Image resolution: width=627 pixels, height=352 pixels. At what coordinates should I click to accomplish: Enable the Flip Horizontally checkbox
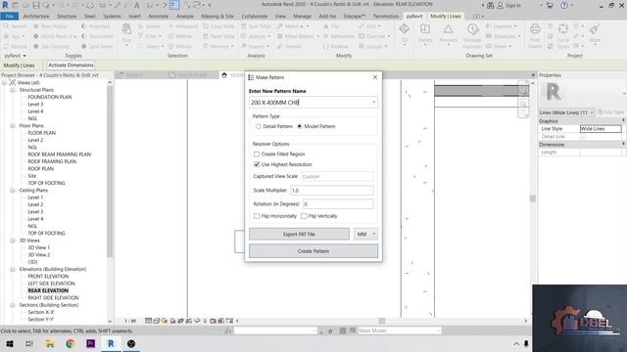[257, 216]
